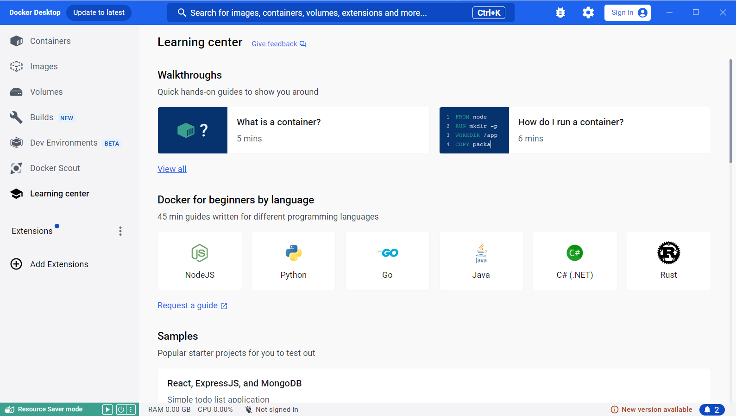Image resolution: width=736 pixels, height=416 pixels.
Task: Open the notifications bell showing 2
Action: 712,410
